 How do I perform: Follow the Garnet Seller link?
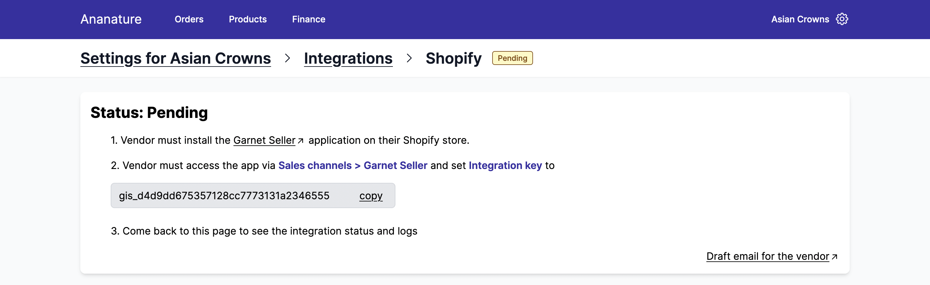click(x=264, y=140)
